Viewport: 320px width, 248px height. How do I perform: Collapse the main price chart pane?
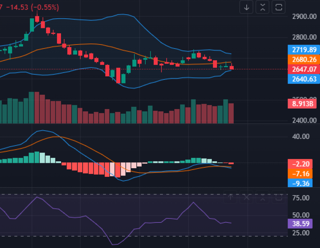263,7
